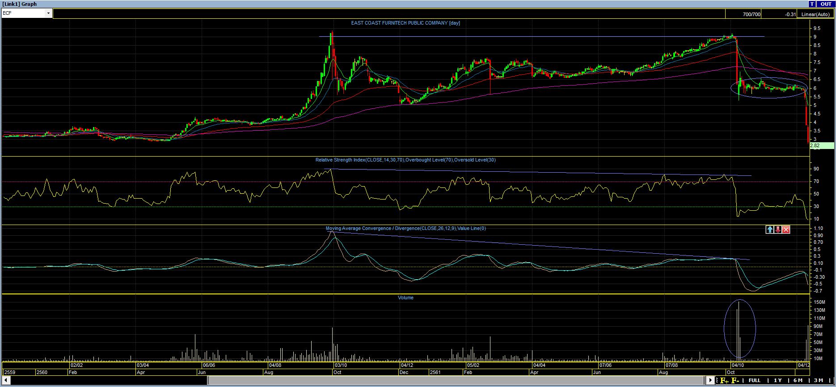Open the ECF symbol dropdown
Image resolution: width=836 pixels, height=387 pixels.
(x=48, y=13)
